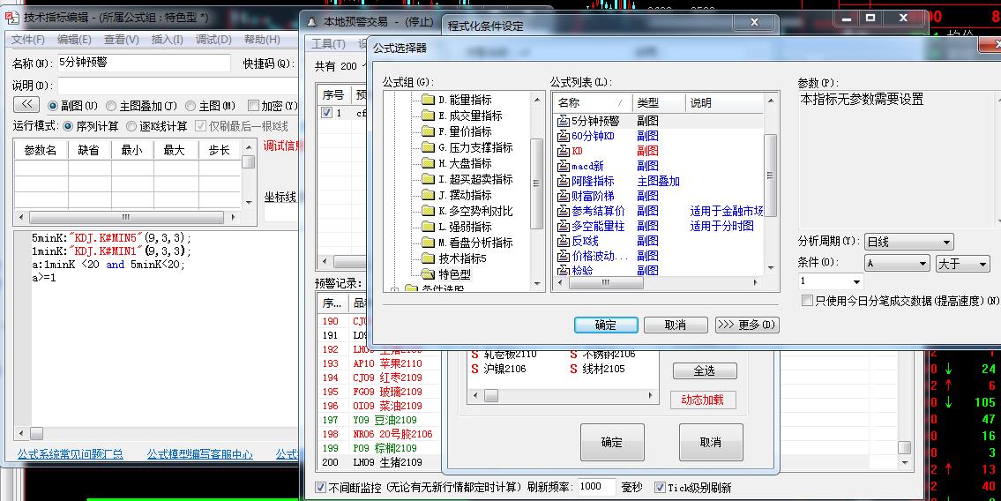Open the M.看盘分析指标 folder icon

point(428,243)
